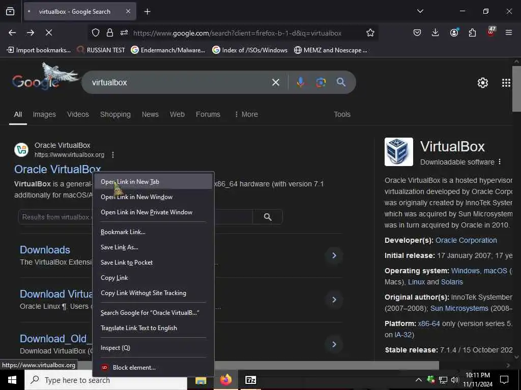
Task: Open options dots beside virtualbox.org URL
Action: 113,155
